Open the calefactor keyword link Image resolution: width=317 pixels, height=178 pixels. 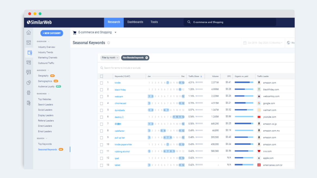[x=119, y=131]
